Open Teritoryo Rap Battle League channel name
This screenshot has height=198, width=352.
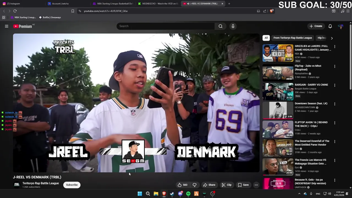(x=41, y=183)
